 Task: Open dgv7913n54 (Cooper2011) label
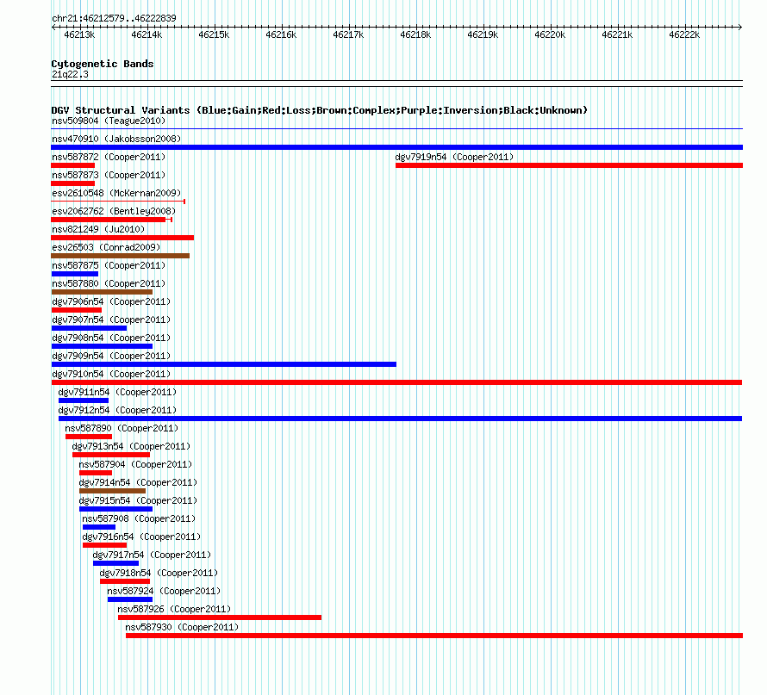(x=131, y=446)
